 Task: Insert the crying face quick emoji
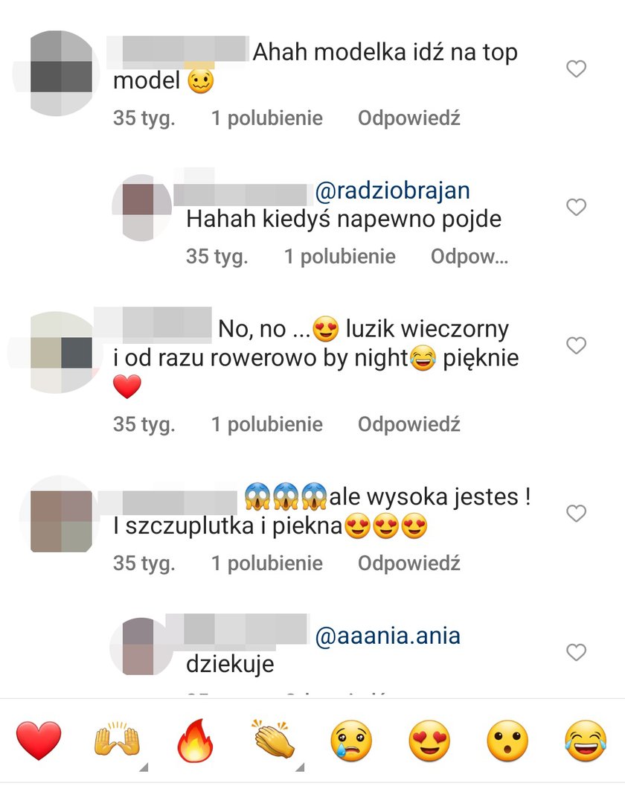pos(351,741)
